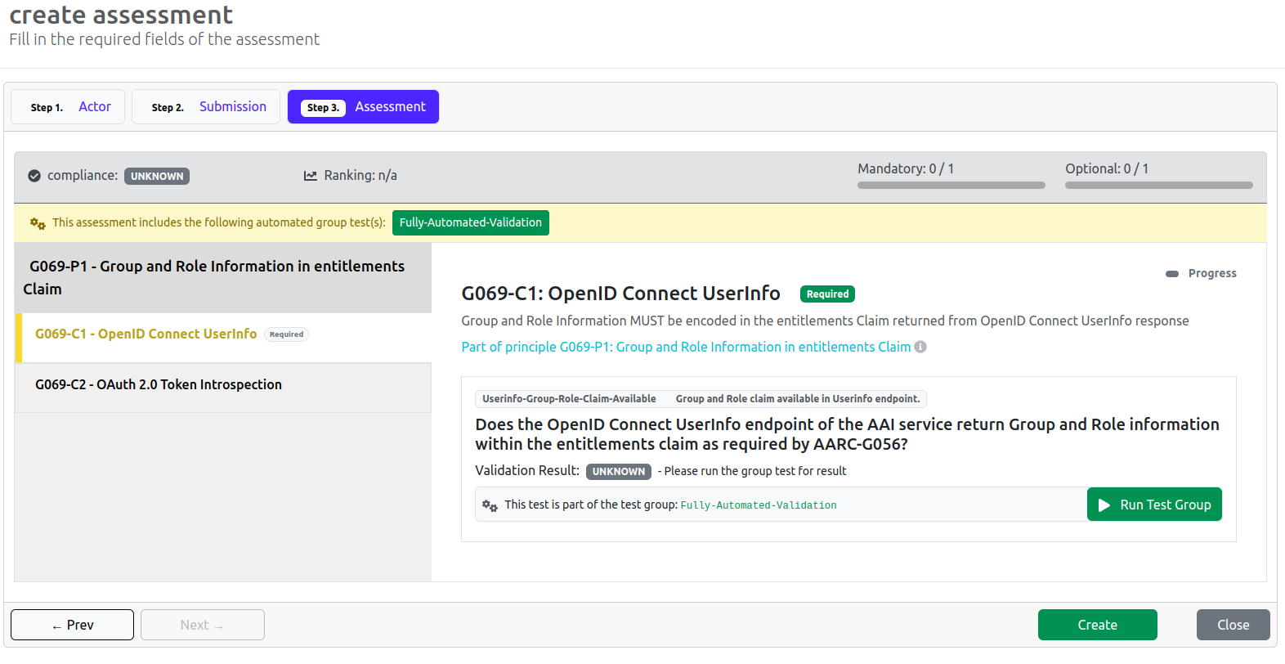The width and height of the screenshot is (1285, 664).
Task: Click the compliance checkmark icon
Action: point(34,176)
